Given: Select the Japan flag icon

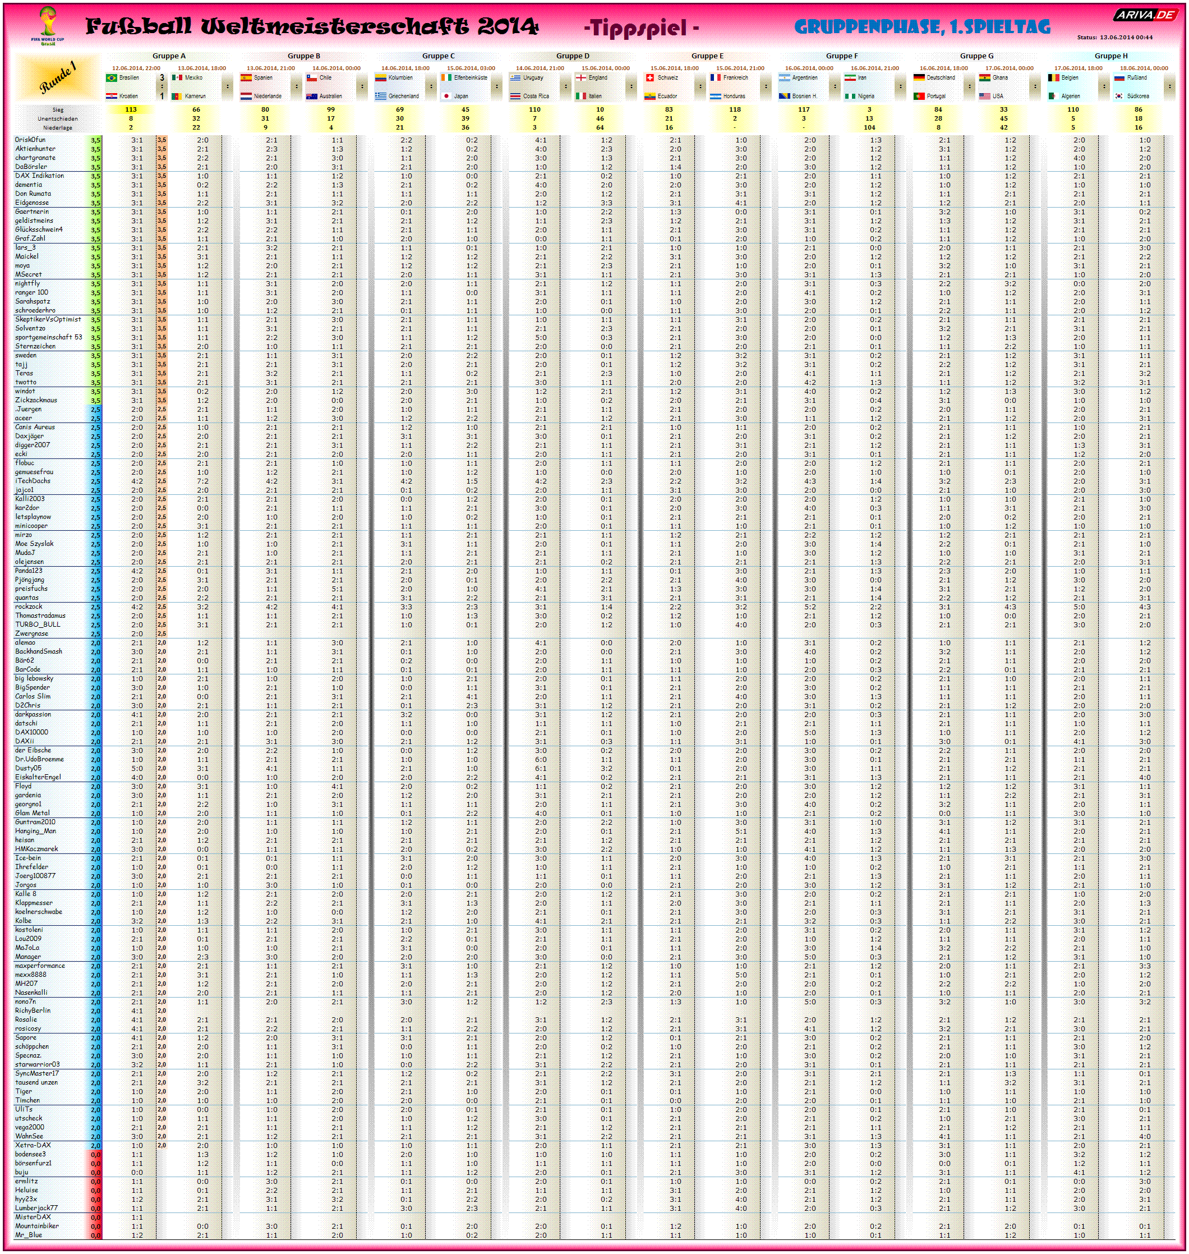Looking at the screenshot, I should pyautogui.click(x=446, y=97).
